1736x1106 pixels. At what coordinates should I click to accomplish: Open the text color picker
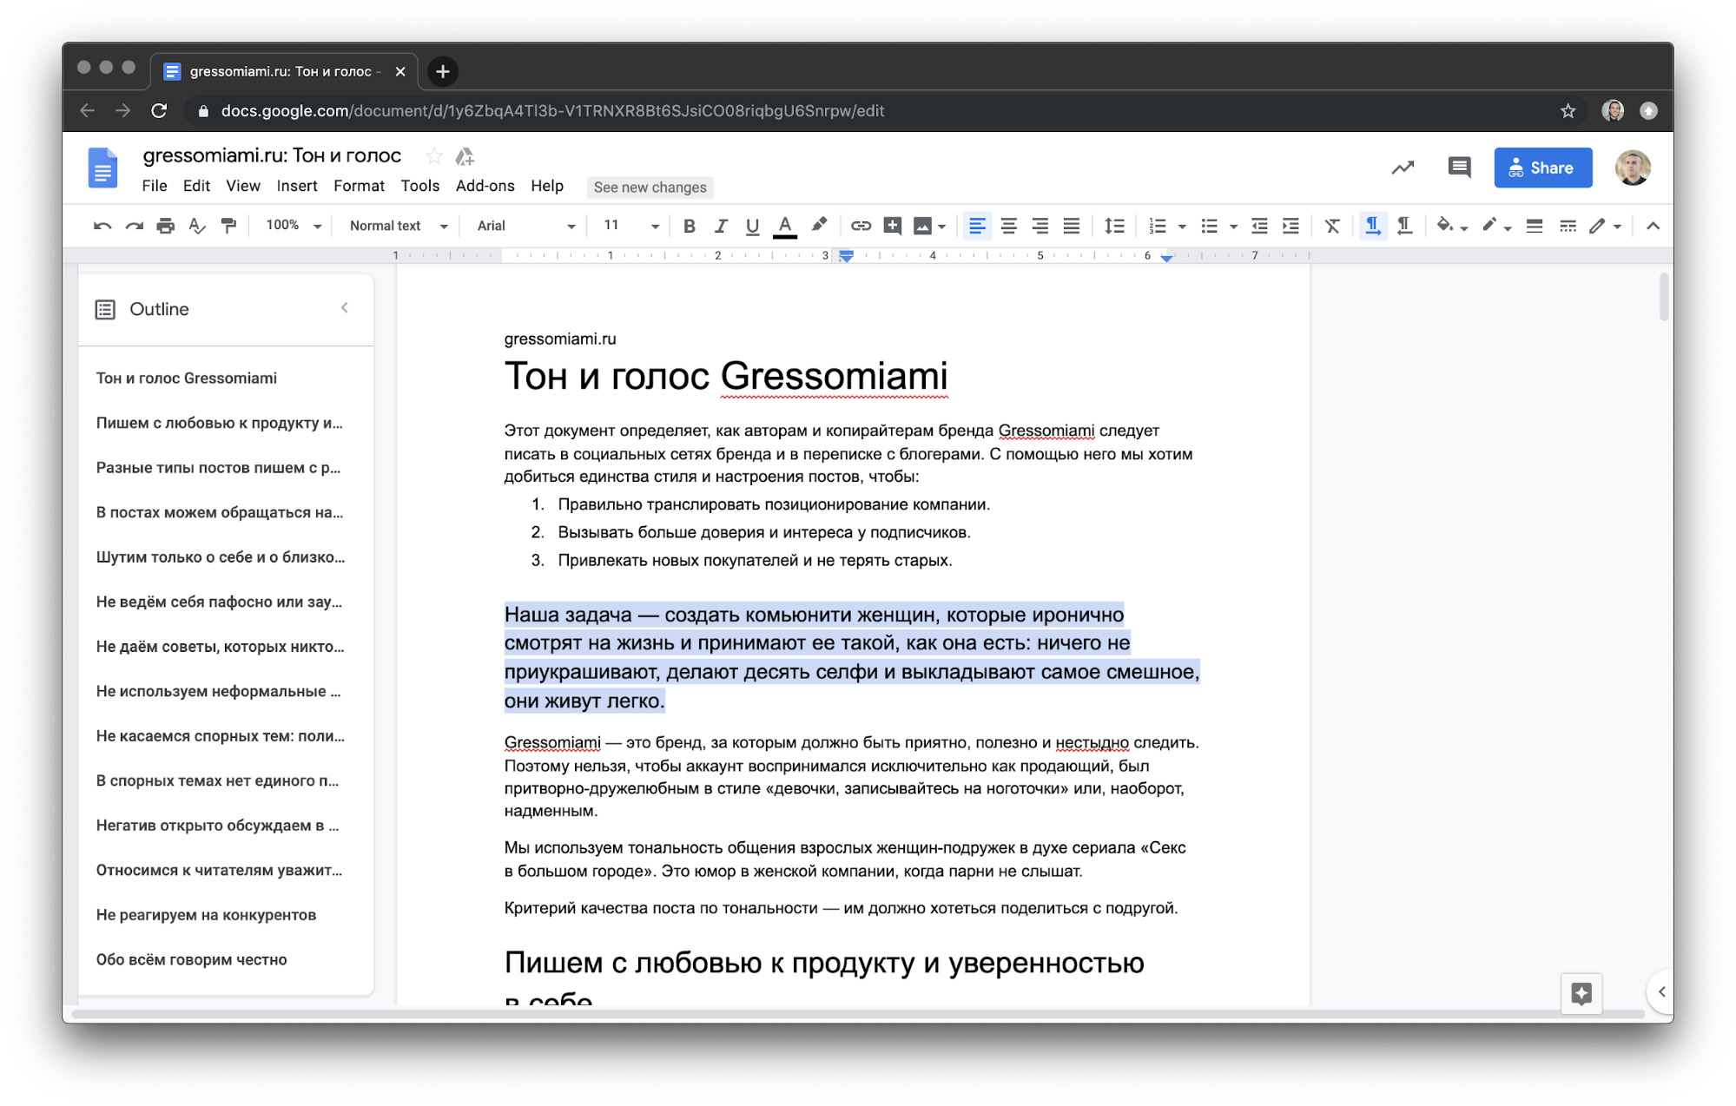[x=785, y=226]
